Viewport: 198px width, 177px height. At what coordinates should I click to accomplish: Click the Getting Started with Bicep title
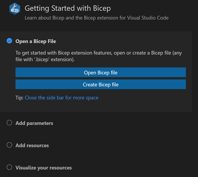coord(68,8)
